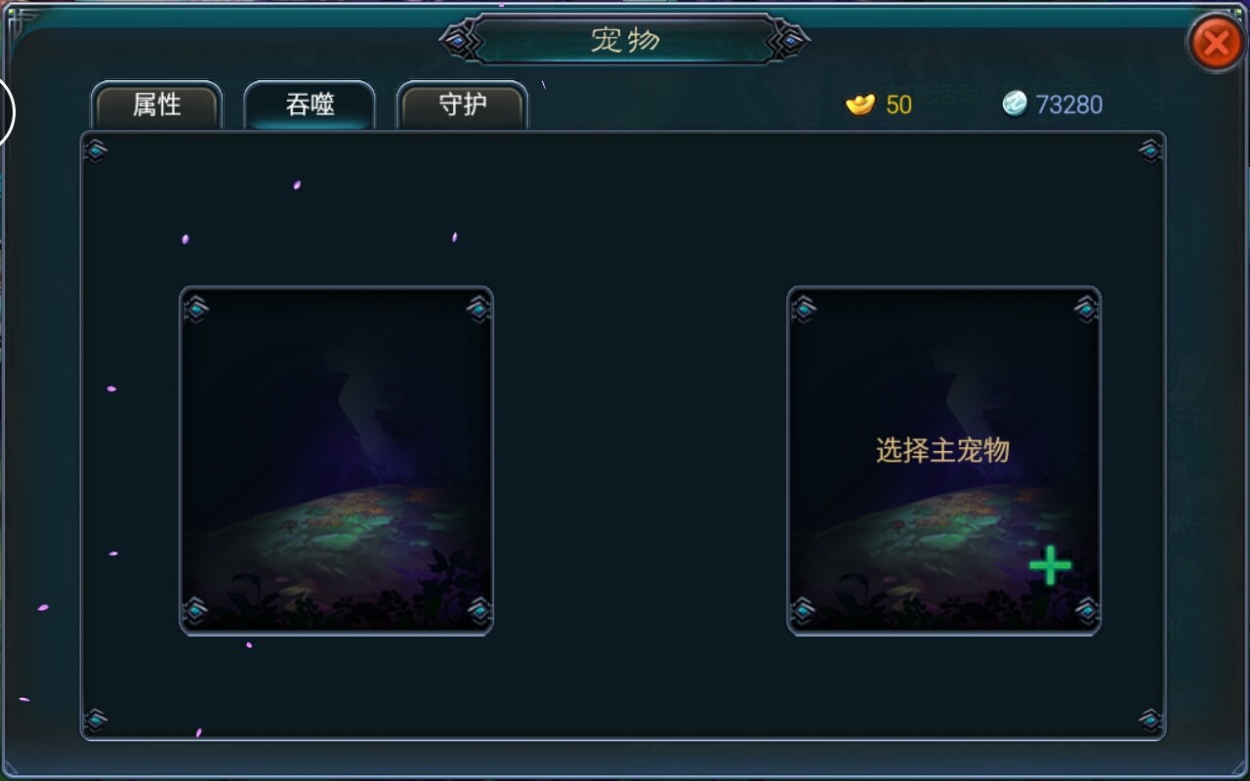Tap the silver coin currency icon

tap(1016, 103)
